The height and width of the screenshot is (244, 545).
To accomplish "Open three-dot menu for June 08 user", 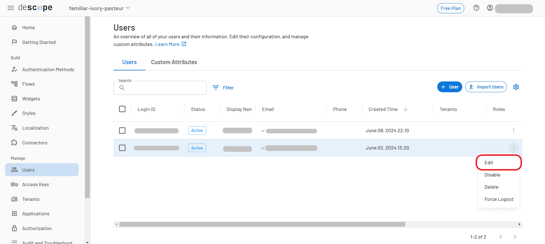I will [x=513, y=131].
